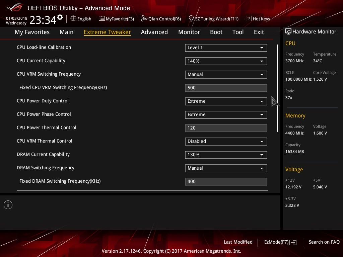Open Qfan Control(F6)

[161, 19]
